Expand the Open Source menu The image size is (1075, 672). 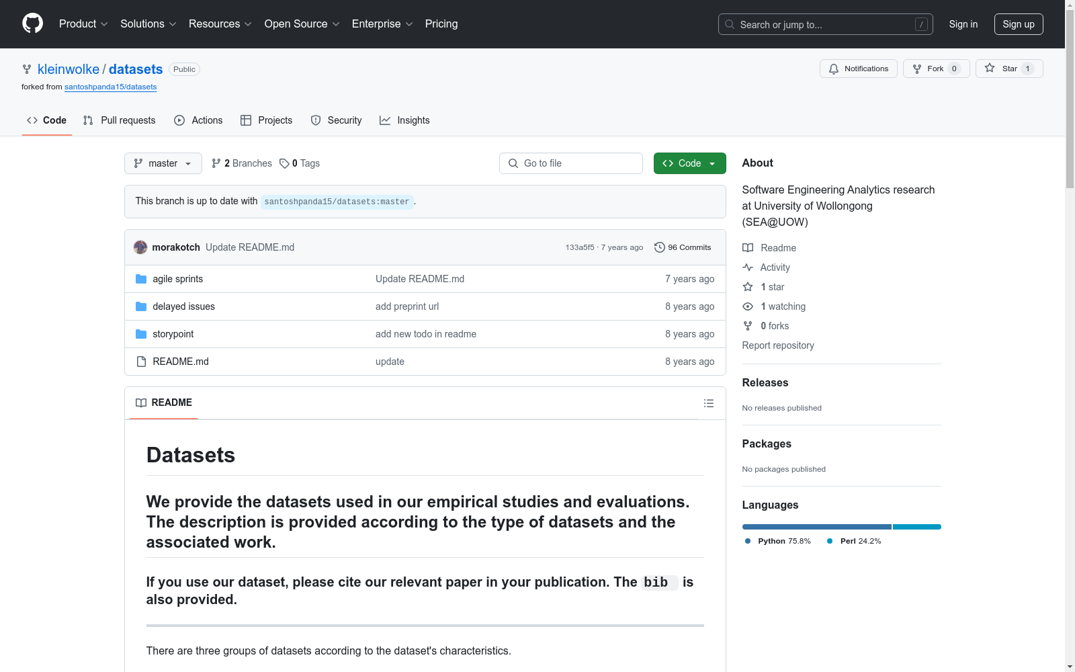coord(302,24)
